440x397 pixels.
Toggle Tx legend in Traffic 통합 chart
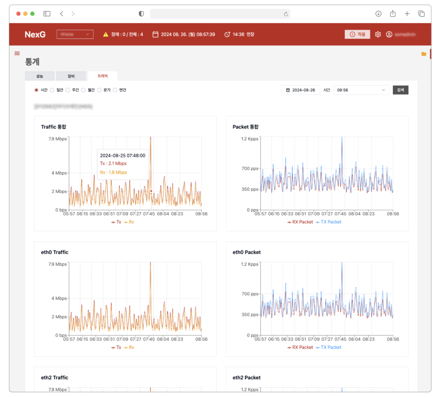pyautogui.click(x=116, y=222)
